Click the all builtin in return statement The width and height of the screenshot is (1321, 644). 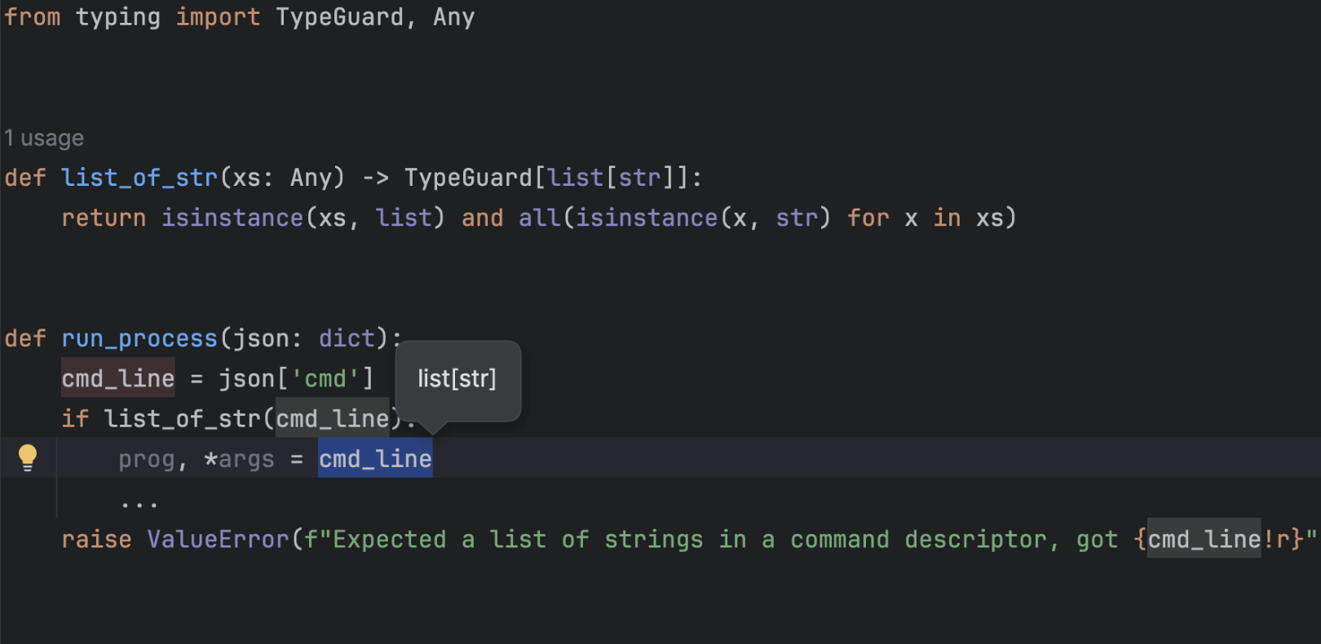540,218
